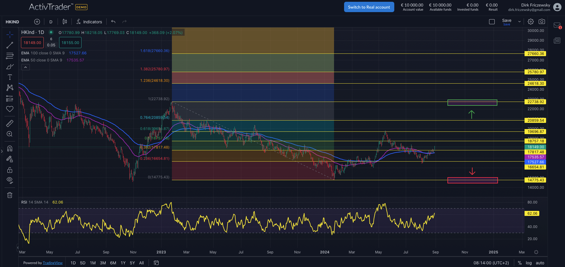565x267 pixels.
Task: Select the 3M time range
Action: point(103,263)
